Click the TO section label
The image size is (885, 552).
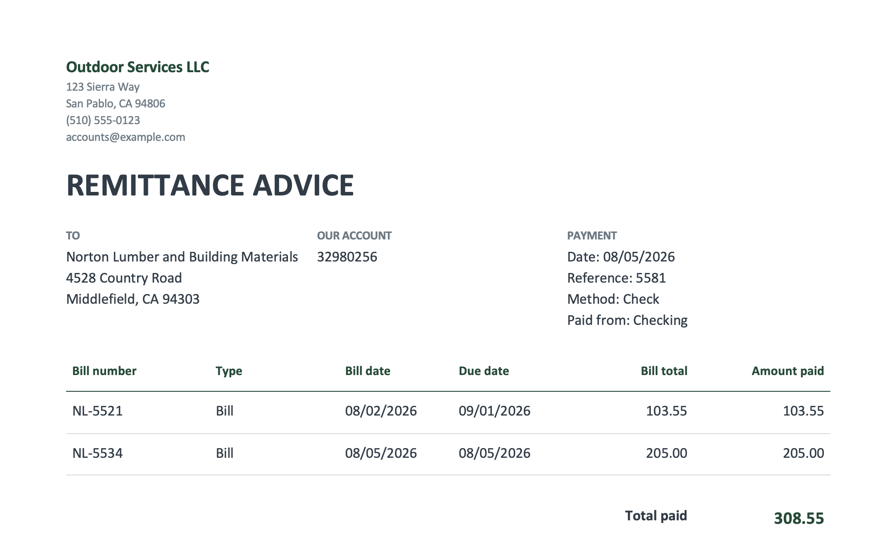click(x=73, y=236)
